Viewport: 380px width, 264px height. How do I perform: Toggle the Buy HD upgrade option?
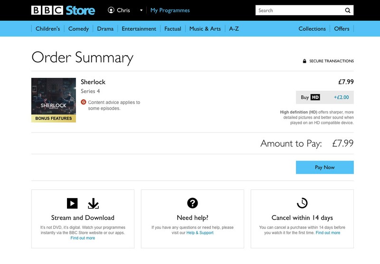(x=324, y=97)
